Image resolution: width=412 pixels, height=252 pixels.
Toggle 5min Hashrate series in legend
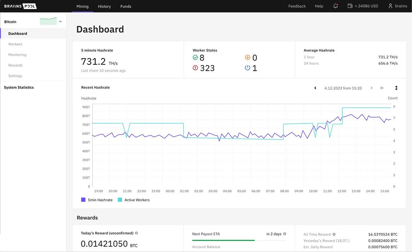click(84, 200)
